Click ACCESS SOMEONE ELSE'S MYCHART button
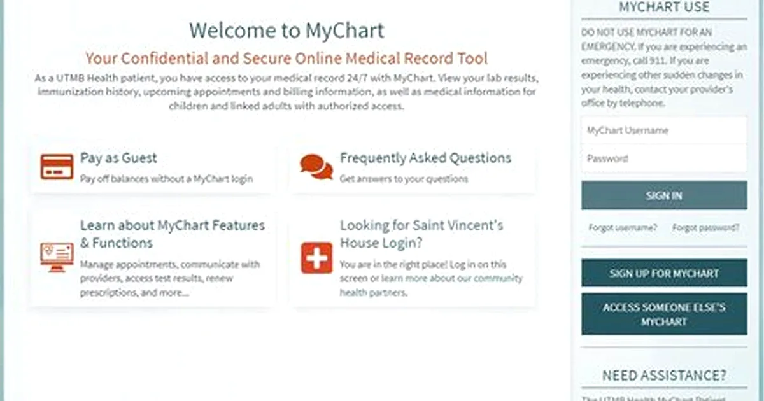This screenshot has height=401, width=764. click(x=664, y=314)
